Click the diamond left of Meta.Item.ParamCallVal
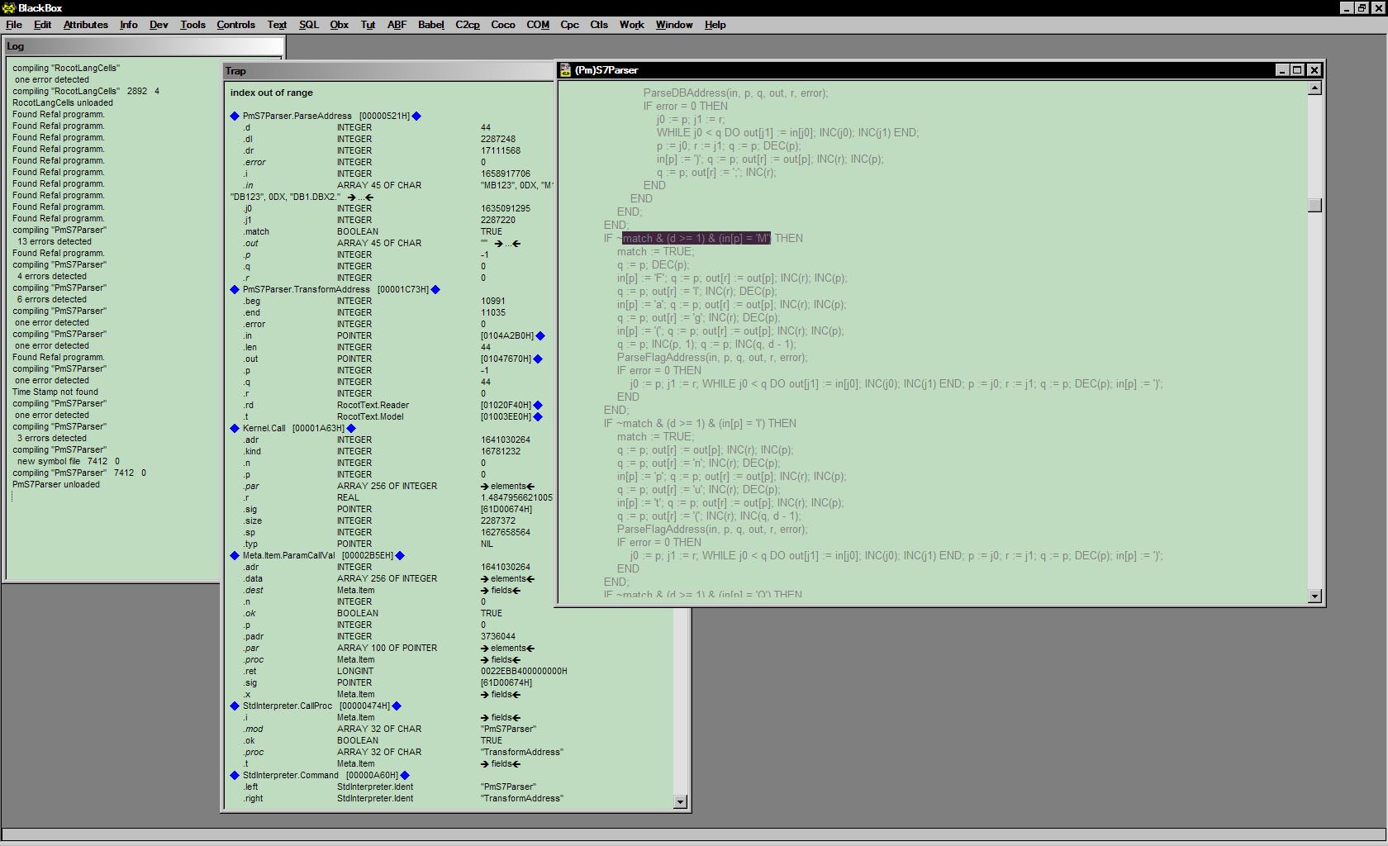This screenshot has height=846, width=1388. click(235, 556)
